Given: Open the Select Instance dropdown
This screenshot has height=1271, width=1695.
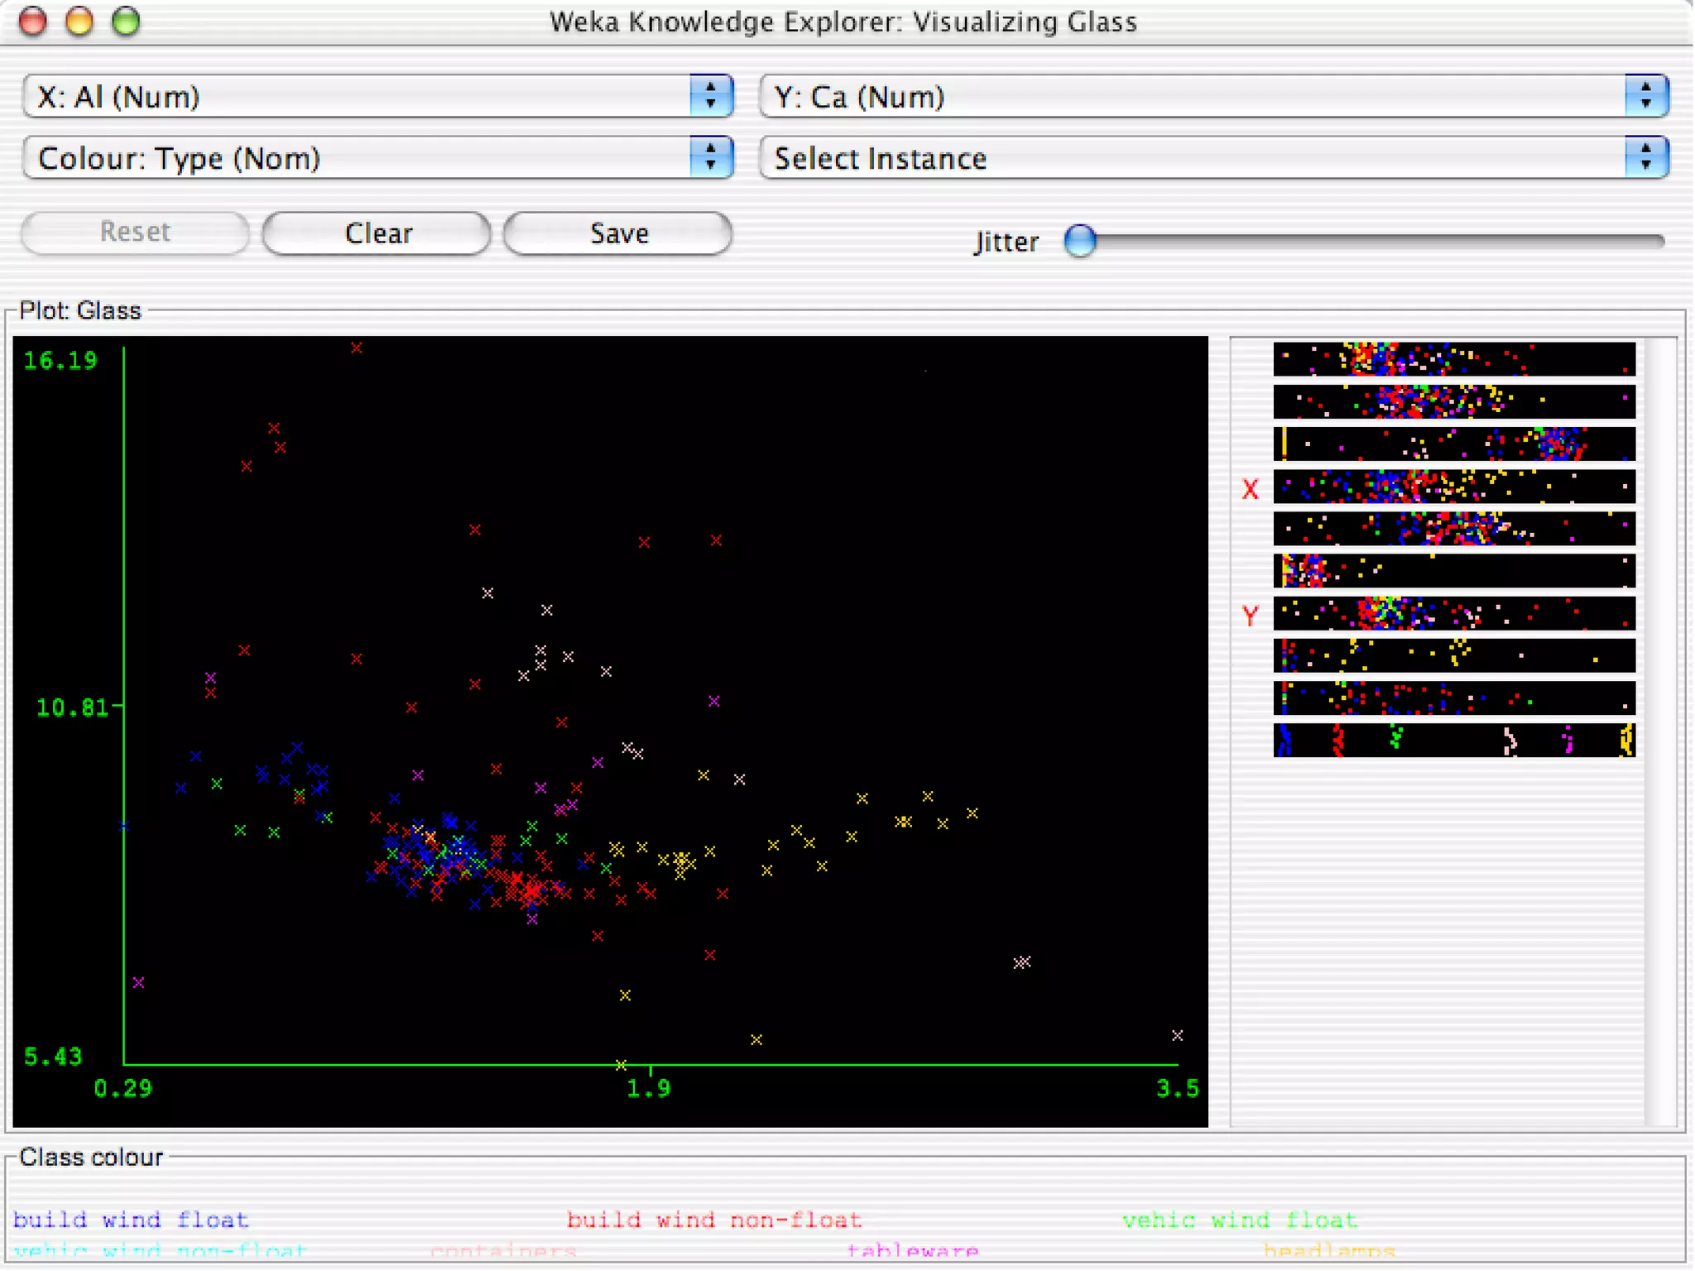Looking at the screenshot, I should tap(1212, 158).
